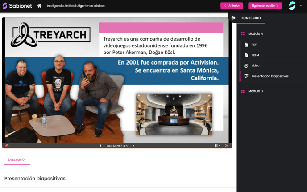Click the home house icon
This screenshot has width=307, height=192.
[39, 6]
